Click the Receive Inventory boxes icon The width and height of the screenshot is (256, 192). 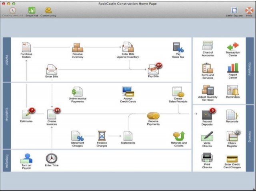(x=78, y=47)
